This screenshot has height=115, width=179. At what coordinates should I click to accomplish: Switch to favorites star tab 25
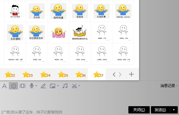[63, 74]
